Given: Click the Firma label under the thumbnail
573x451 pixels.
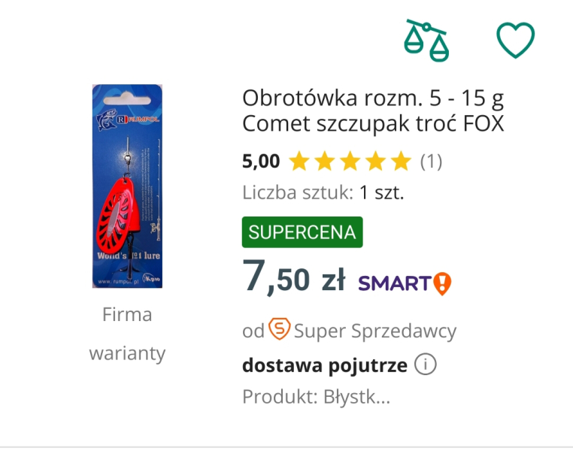Looking at the screenshot, I should coord(127,314).
